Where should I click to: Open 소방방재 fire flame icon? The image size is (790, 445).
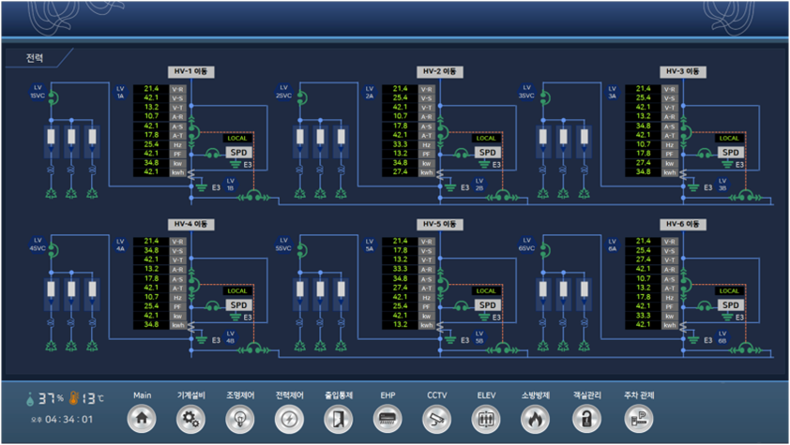click(535, 419)
